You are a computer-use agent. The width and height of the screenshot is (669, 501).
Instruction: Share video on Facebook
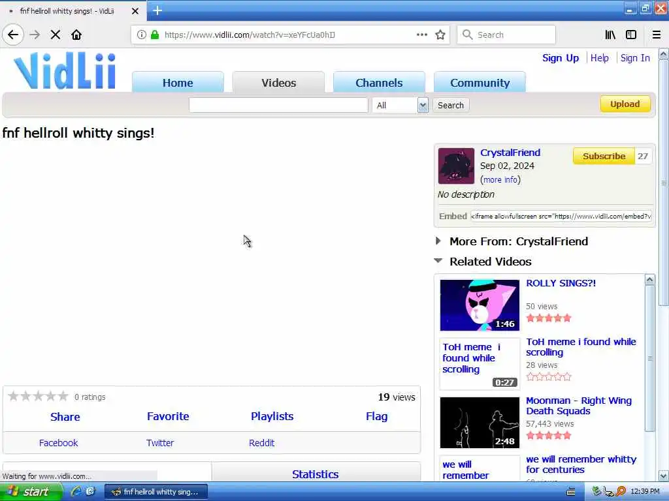(58, 443)
